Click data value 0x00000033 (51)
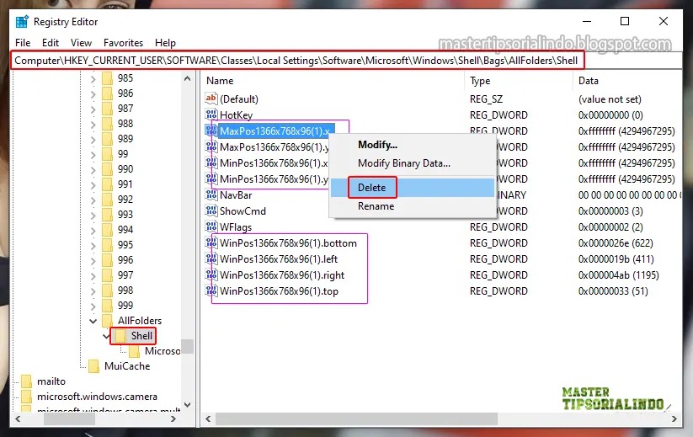The height and width of the screenshot is (437, 693). [x=613, y=290]
